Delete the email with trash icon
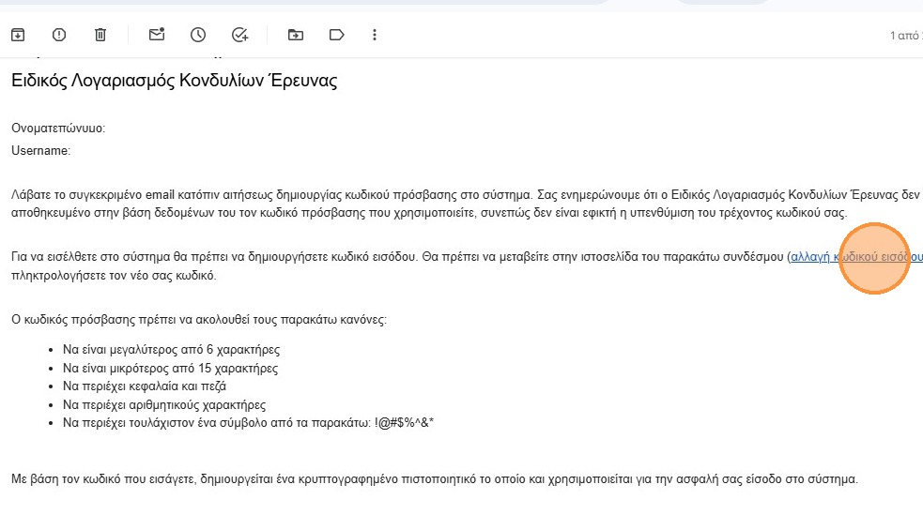 100,35
